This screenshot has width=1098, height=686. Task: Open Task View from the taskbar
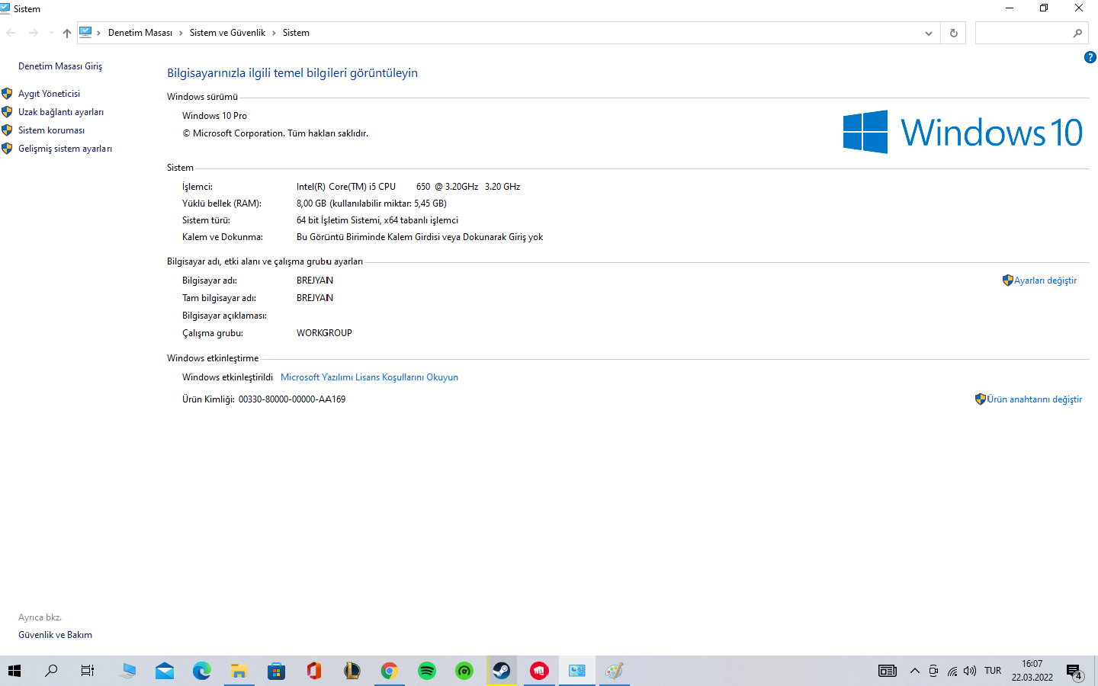click(88, 671)
